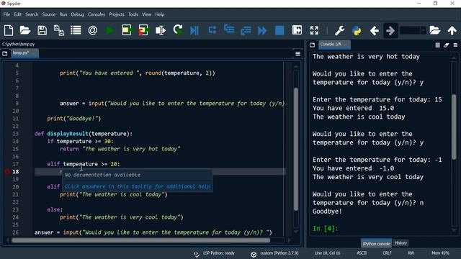Start debugging with the Debug file icon
461x259 pixels.
tap(194, 30)
